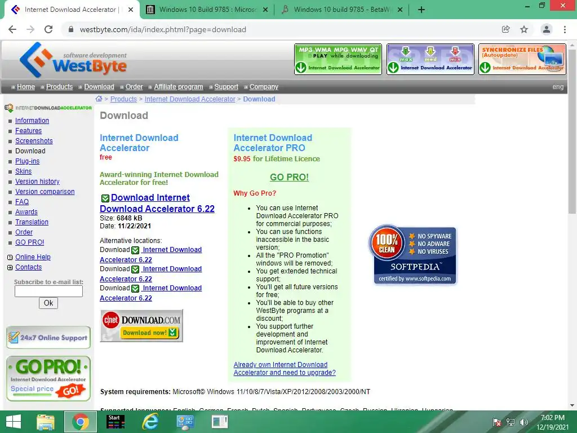Viewport: 577px width, 433px height.
Task: Click Already own Internet Download Accelerator upgrade link
Action: pyautogui.click(x=285, y=369)
